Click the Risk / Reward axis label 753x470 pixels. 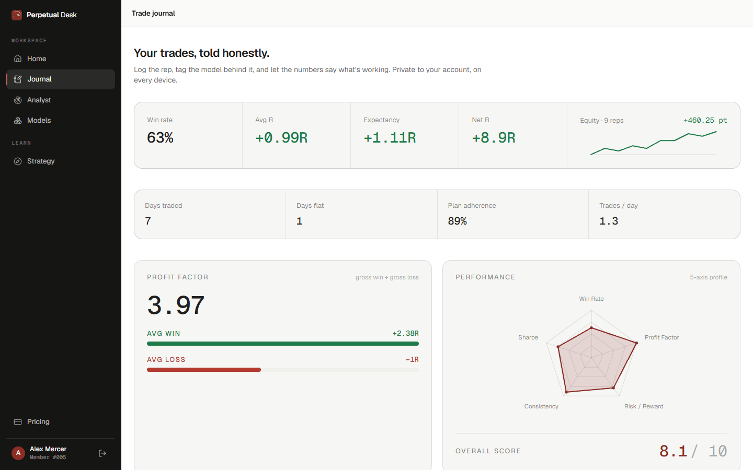pyautogui.click(x=644, y=406)
